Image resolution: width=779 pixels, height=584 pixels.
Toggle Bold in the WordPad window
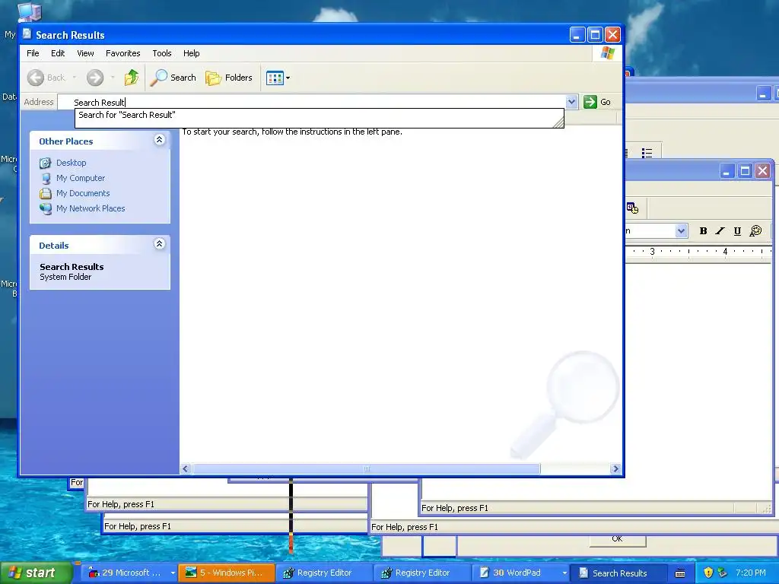pyautogui.click(x=703, y=231)
